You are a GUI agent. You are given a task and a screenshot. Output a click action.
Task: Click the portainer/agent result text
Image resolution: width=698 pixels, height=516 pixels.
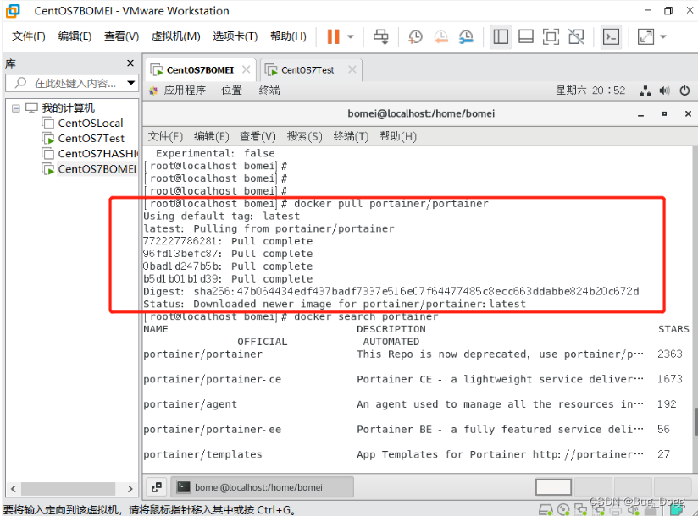(190, 404)
